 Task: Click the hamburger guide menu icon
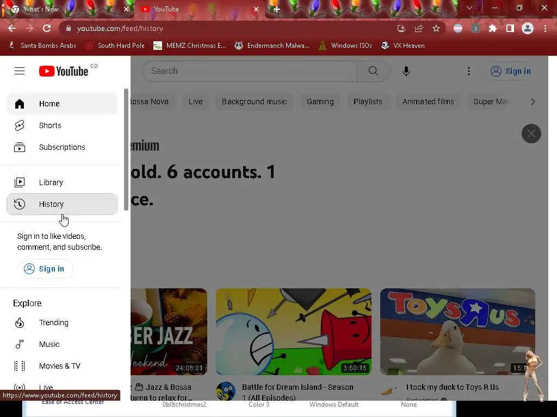click(x=20, y=71)
